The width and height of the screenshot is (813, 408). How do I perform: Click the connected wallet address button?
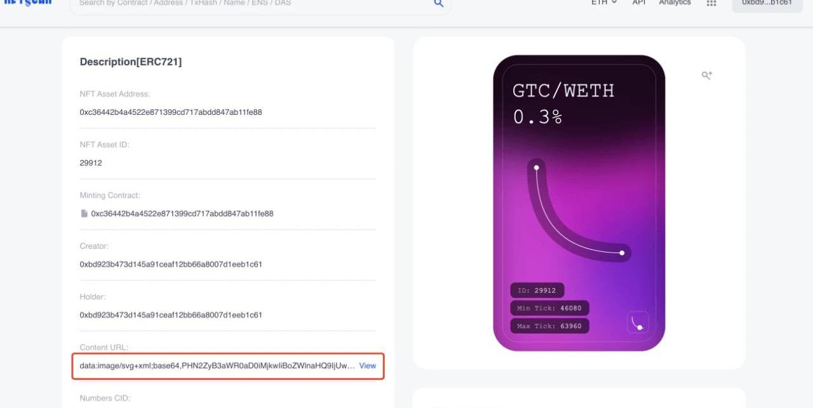[767, 4]
